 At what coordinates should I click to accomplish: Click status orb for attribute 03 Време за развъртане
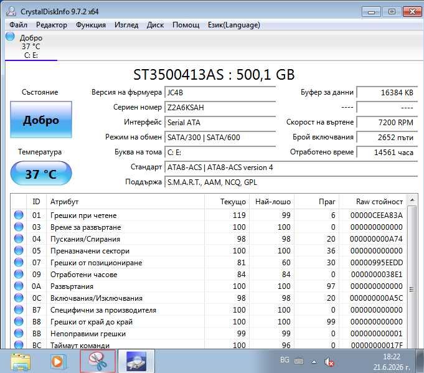pyautogui.click(x=19, y=227)
